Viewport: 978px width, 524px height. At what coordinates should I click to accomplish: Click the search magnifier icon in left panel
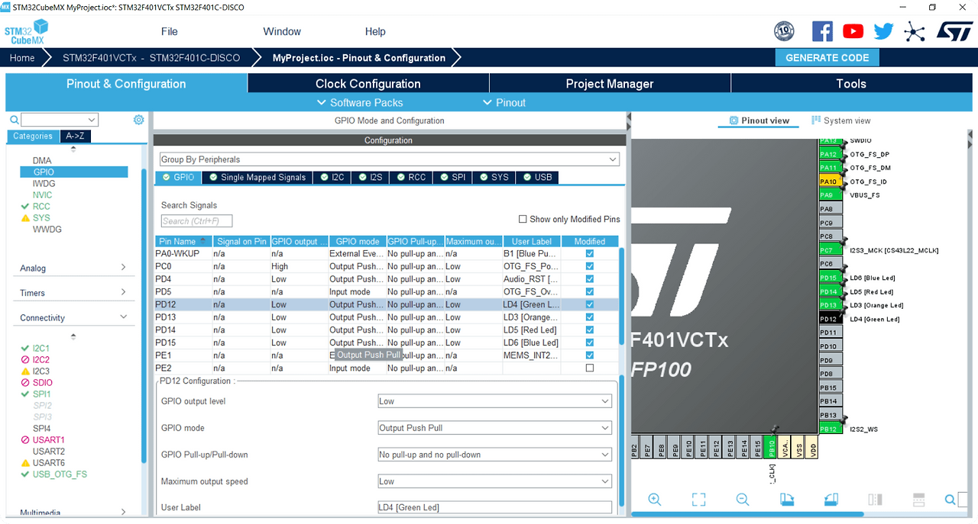tap(14, 120)
